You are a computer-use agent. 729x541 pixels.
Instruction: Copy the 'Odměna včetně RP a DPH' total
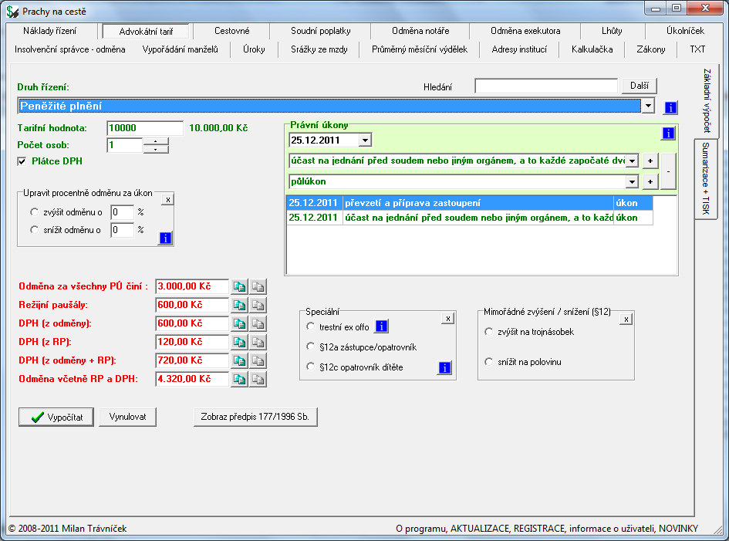pos(240,379)
